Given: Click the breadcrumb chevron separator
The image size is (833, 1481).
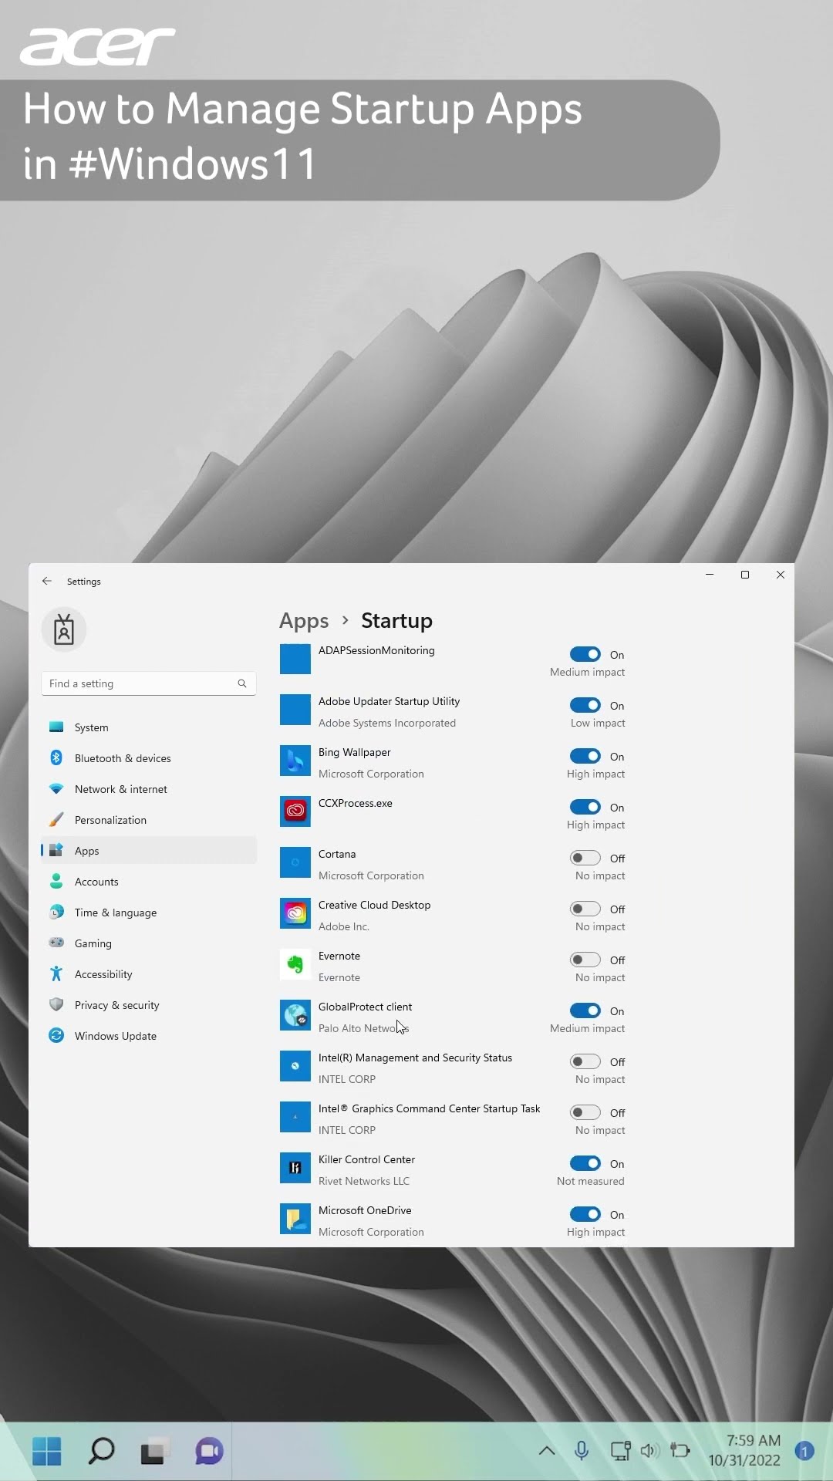Looking at the screenshot, I should tap(345, 620).
